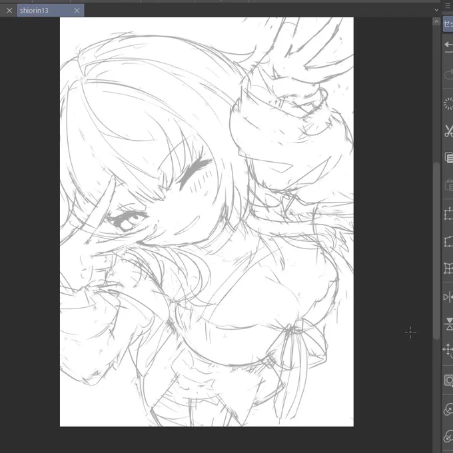Click the expand selection area icon
The image size is (453, 453).
pyautogui.click(x=448, y=409)
